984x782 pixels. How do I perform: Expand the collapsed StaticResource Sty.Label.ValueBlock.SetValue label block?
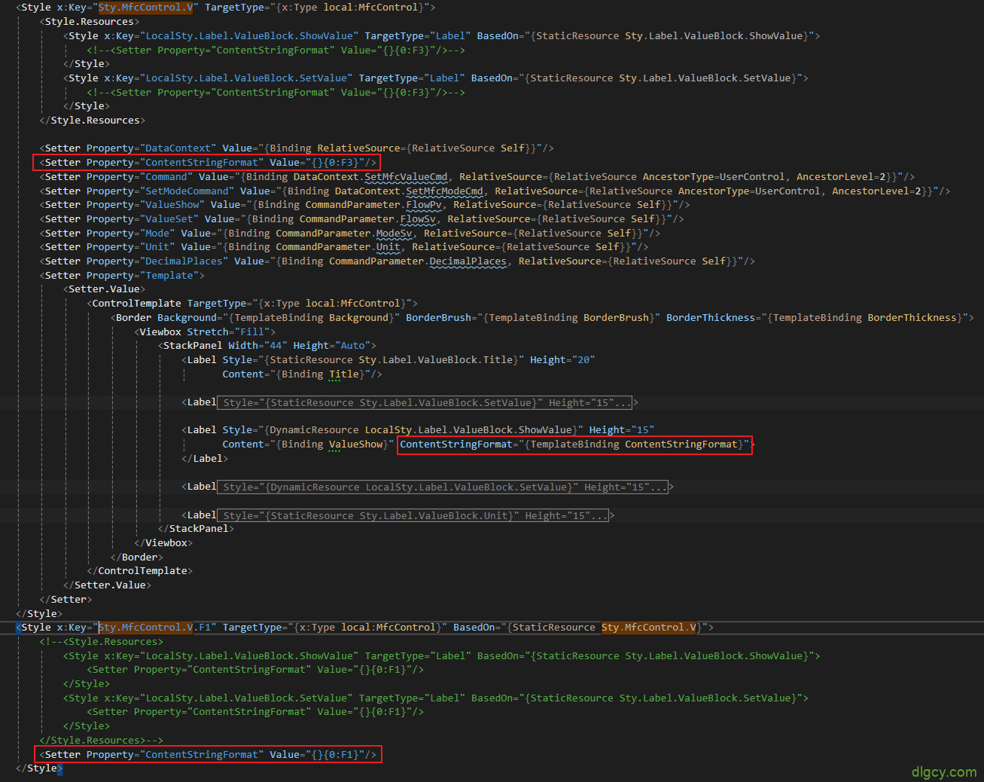tap(425, 403)
